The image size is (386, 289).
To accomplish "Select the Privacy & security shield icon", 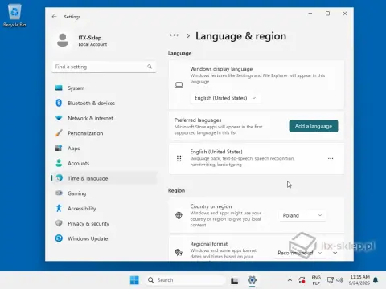I will [x=59, y=223].
